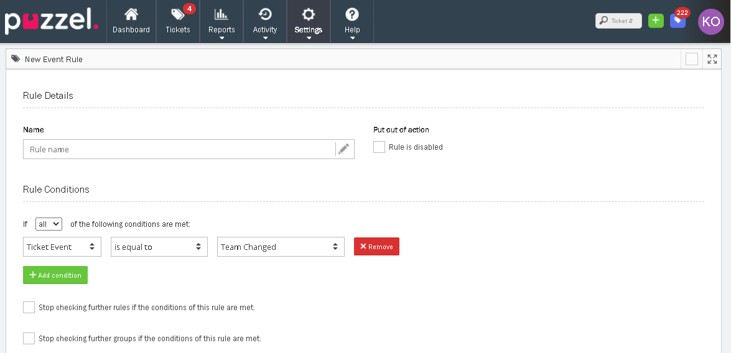This screenshot has width=731, height=353.
Task: Click the pencil icon in the name field
Action: point(343,149)
